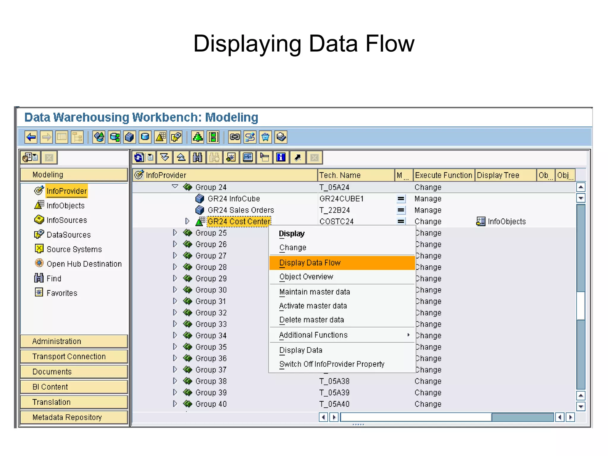Click the left navigation pane layout icon

31,157
